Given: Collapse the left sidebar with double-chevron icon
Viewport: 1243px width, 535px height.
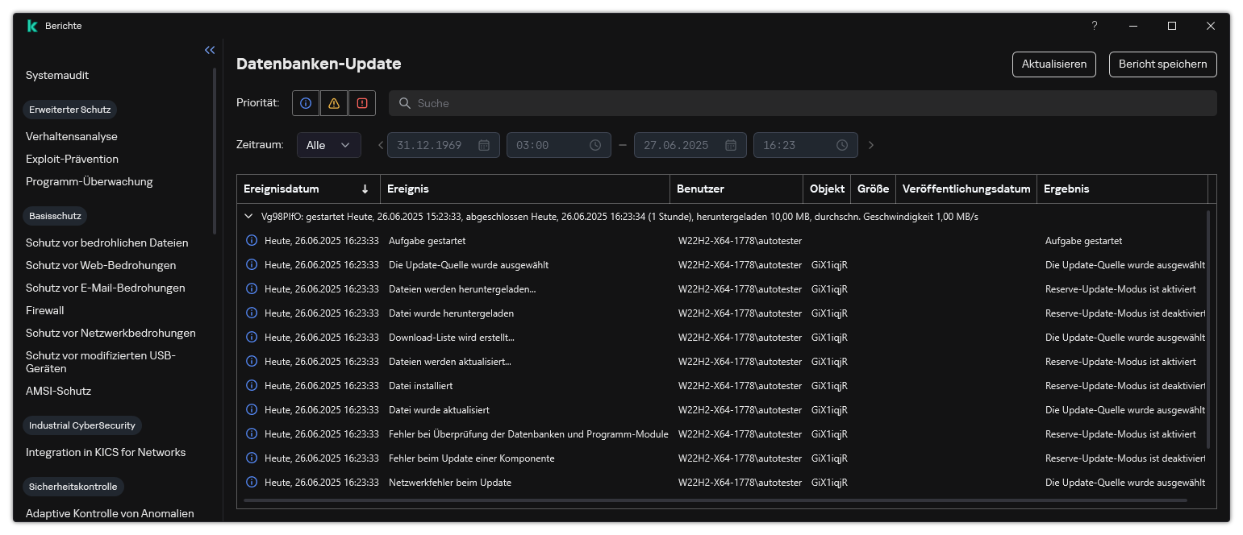Looking at the screenshot, I should click(210, 50).
